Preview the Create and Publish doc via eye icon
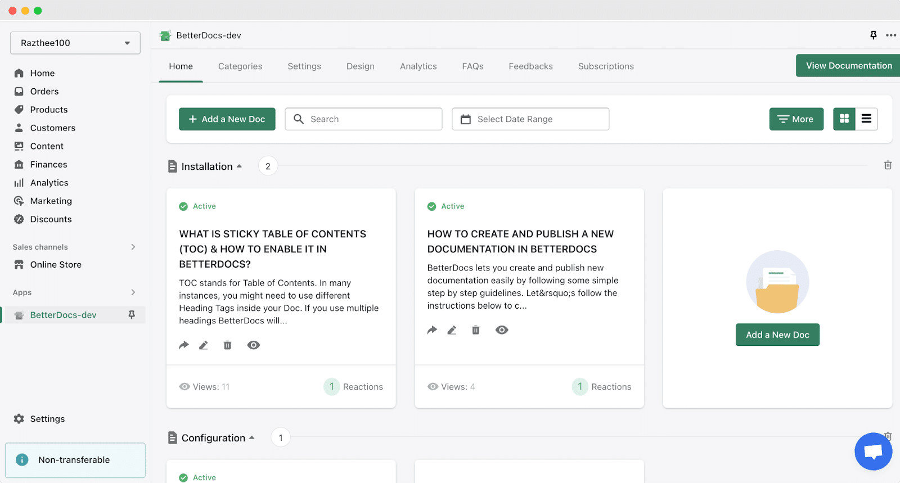The image size is (900, 483). pos(502,330)
